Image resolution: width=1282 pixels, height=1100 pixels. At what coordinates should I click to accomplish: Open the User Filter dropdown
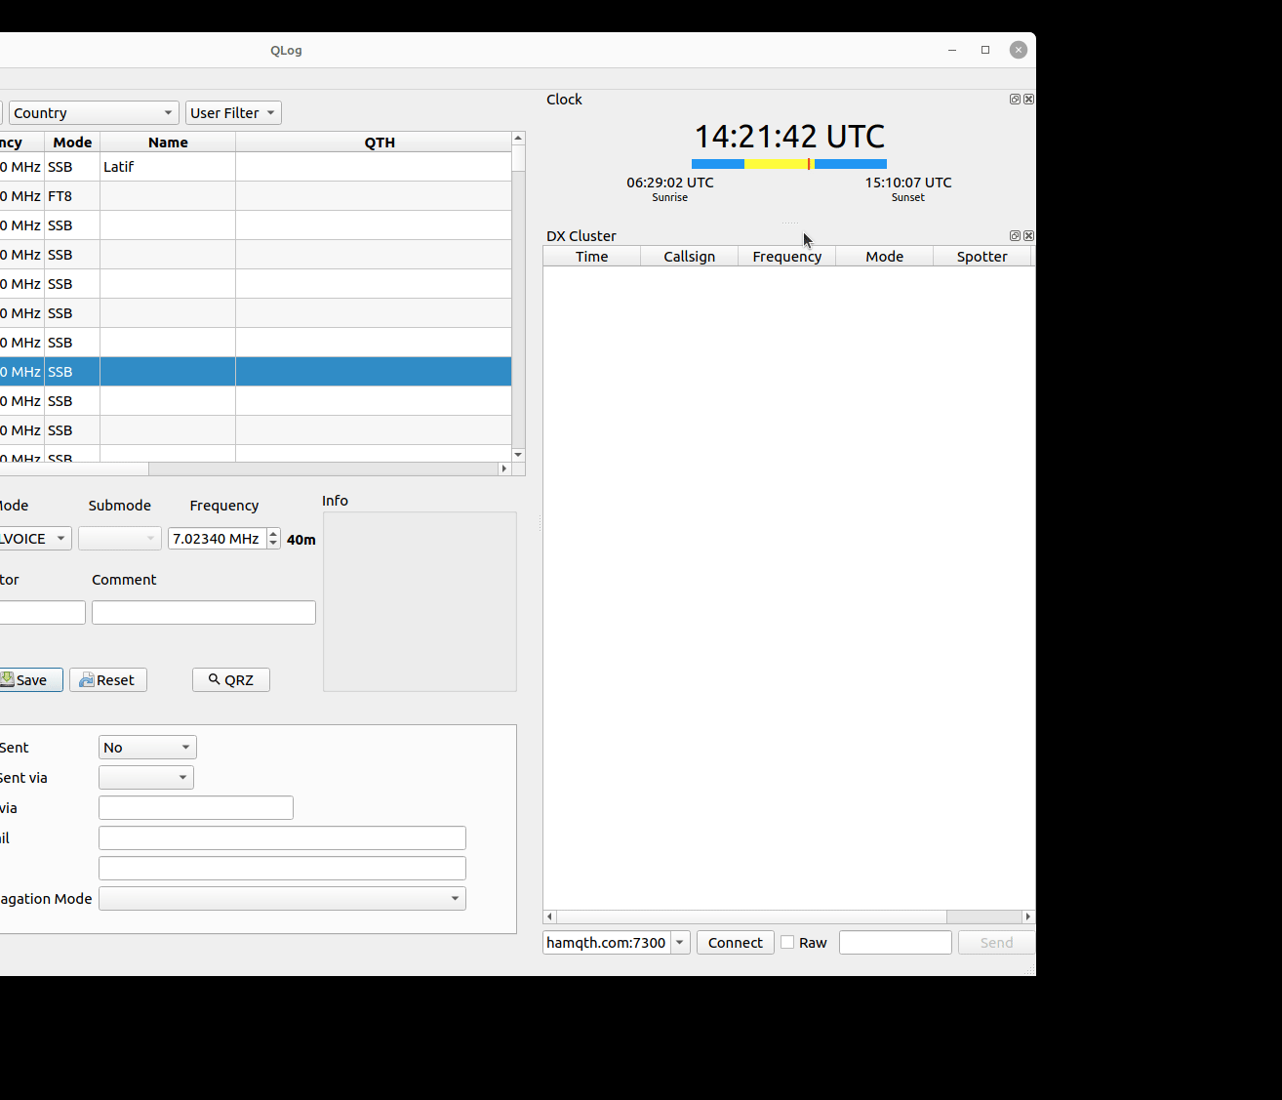pyautogui.click(x=233, y=113)
